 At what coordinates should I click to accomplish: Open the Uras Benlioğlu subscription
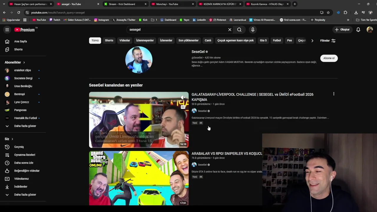coord(23,86)
